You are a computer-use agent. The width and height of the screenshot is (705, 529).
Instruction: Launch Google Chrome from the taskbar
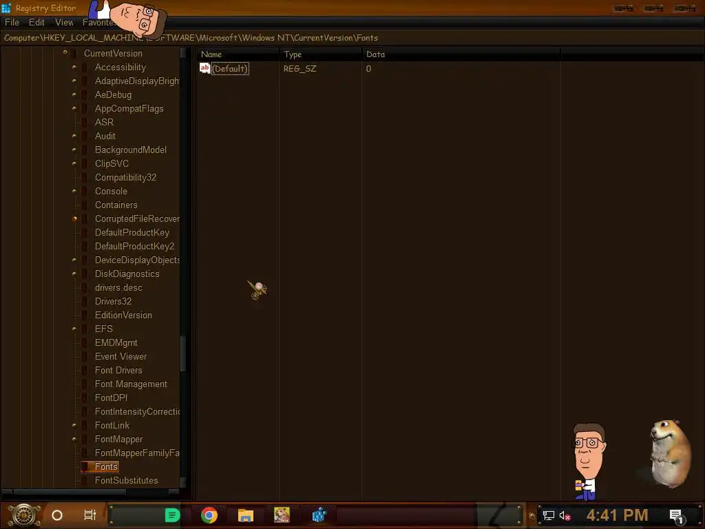pyautogui.click(x=209, y=515)
